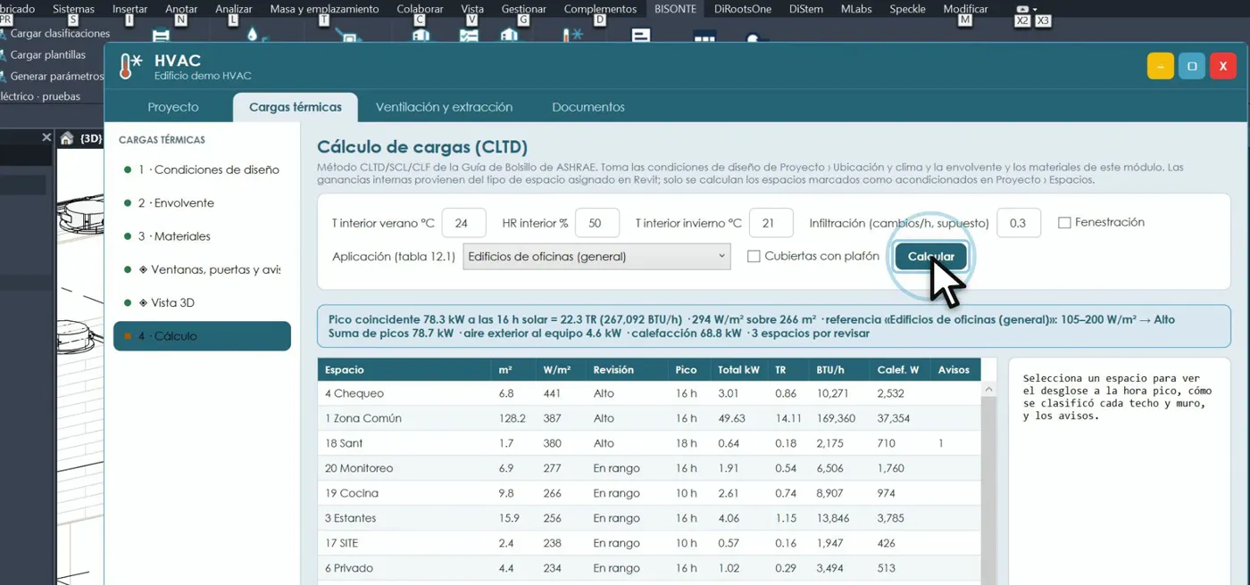The height and width of the screenshot is (585, 1250).
Task: Click the home icon beside the {3D} view tab
Action: (x=67, y=138)
